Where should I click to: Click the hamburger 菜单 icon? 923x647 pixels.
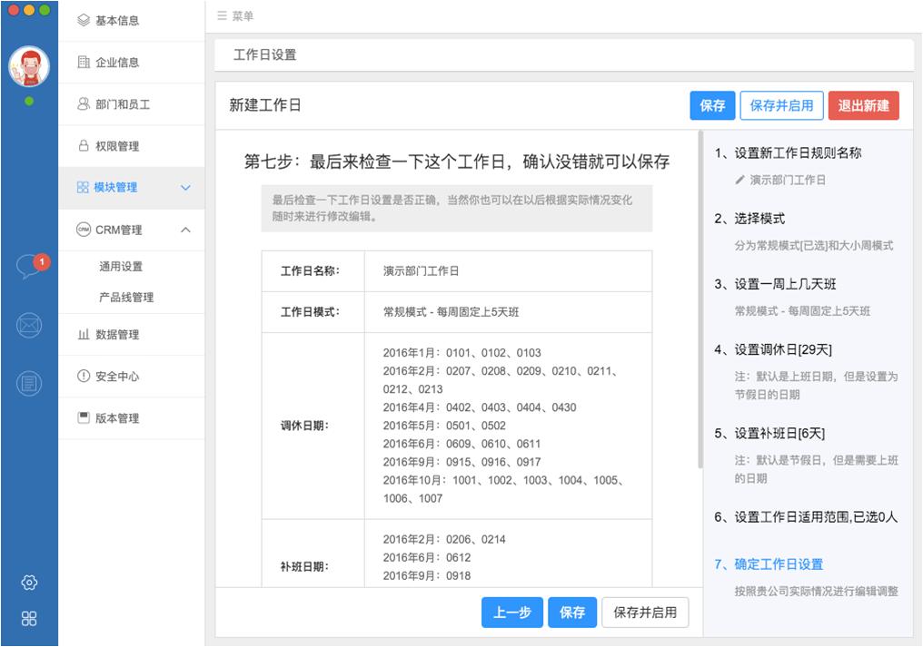click(223, 16)
